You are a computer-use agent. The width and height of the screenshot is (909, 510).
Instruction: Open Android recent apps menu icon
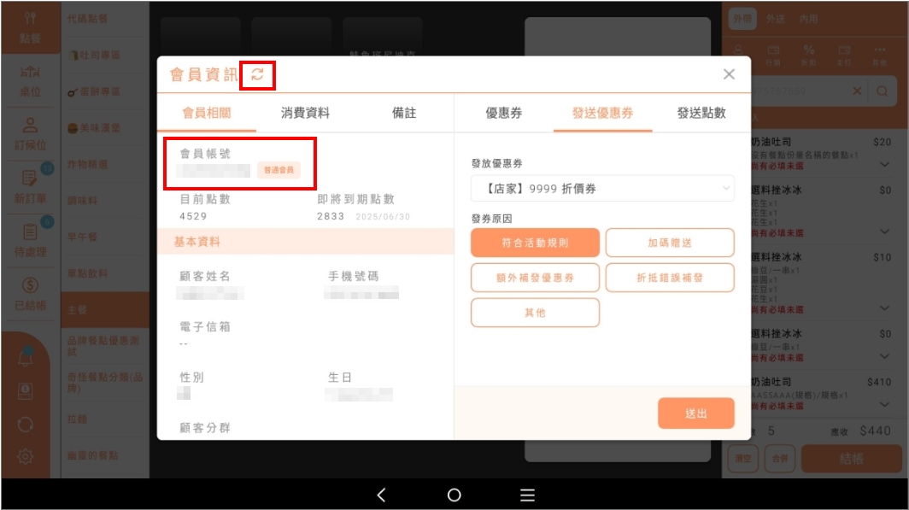(527, 495)
